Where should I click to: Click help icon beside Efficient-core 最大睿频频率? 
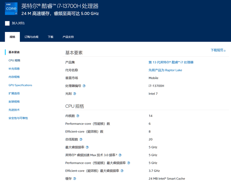click(x=122, y=171)
